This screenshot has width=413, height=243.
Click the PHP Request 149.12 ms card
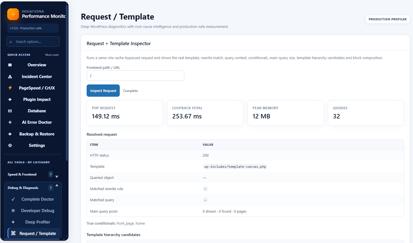point(125,113)
